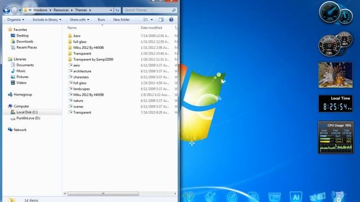Select the Aero folder with capital A
Screen dimensions: 360x202
(76, 36)
